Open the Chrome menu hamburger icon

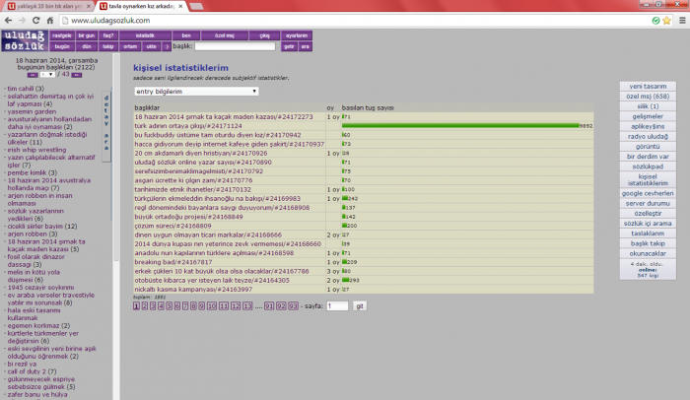(682, 21)
